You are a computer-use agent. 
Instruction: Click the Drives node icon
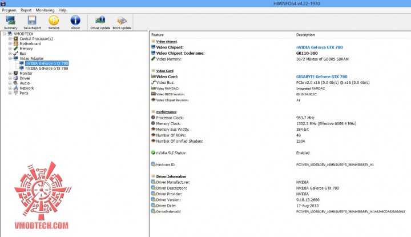16,78
